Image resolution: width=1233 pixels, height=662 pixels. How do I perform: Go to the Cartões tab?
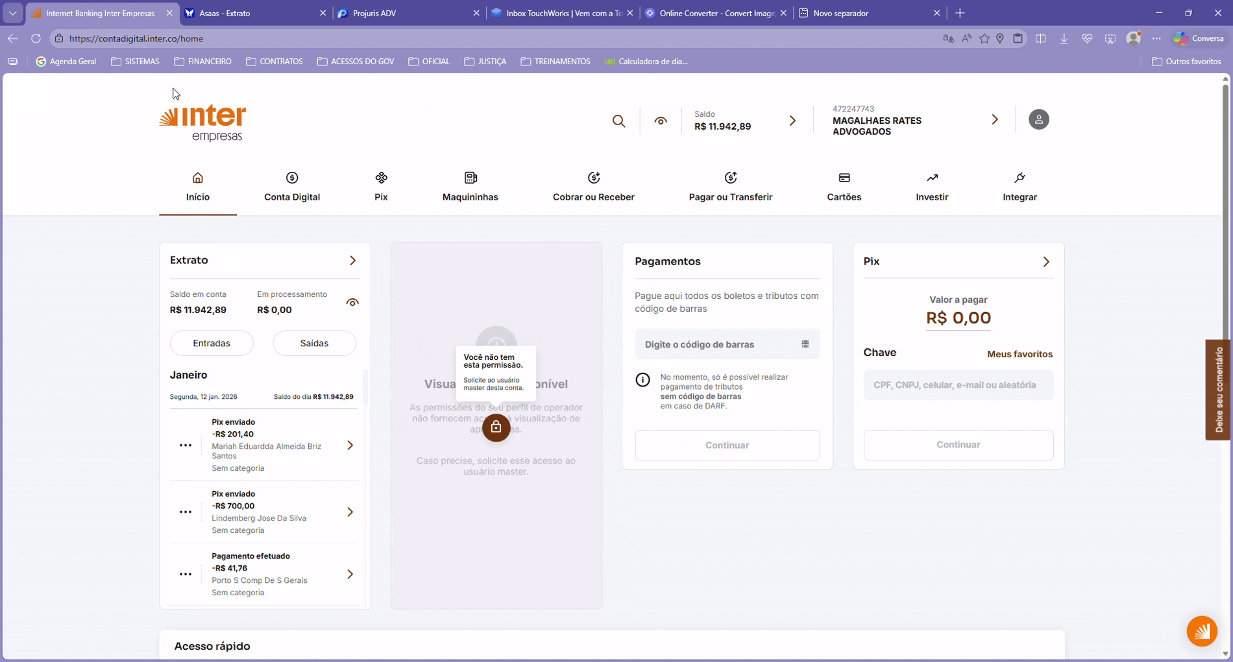click(x=844, y=187)
